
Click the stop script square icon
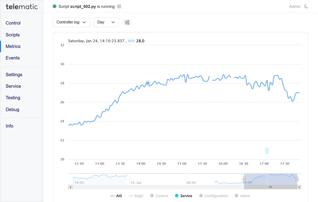119,6
